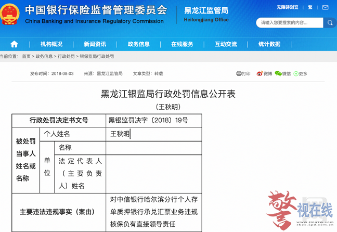Screen dimensions: 337x232
Task: Click the 名称 cell
Action: (80, 148)
